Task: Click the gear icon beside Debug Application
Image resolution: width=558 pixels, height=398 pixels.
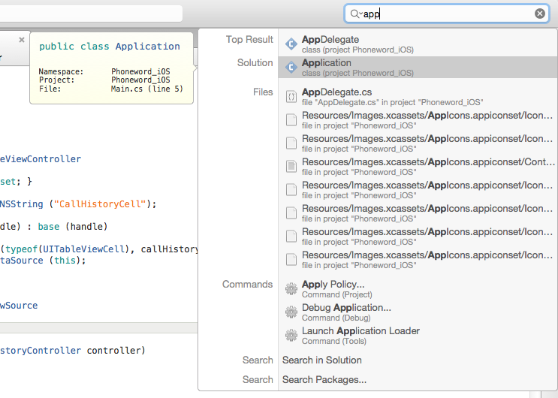Action: (x=291, y=312)
